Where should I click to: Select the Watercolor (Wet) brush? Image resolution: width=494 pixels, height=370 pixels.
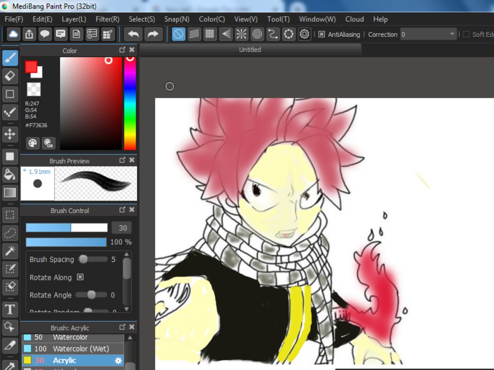[x=73, y=349]
